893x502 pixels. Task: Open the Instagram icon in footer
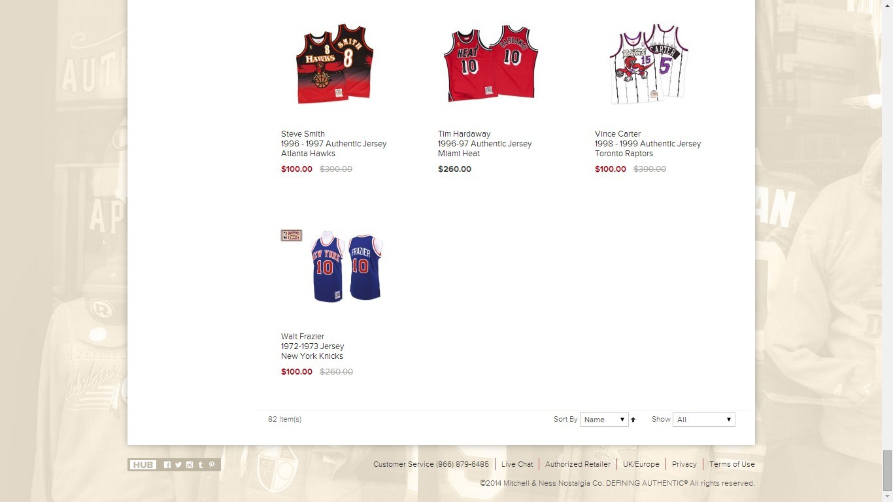click(x=190, y=465)
